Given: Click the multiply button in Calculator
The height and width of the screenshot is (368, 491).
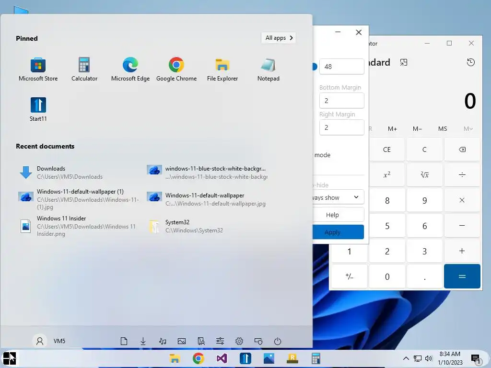Looking at the screenshot, I should 462,200.
